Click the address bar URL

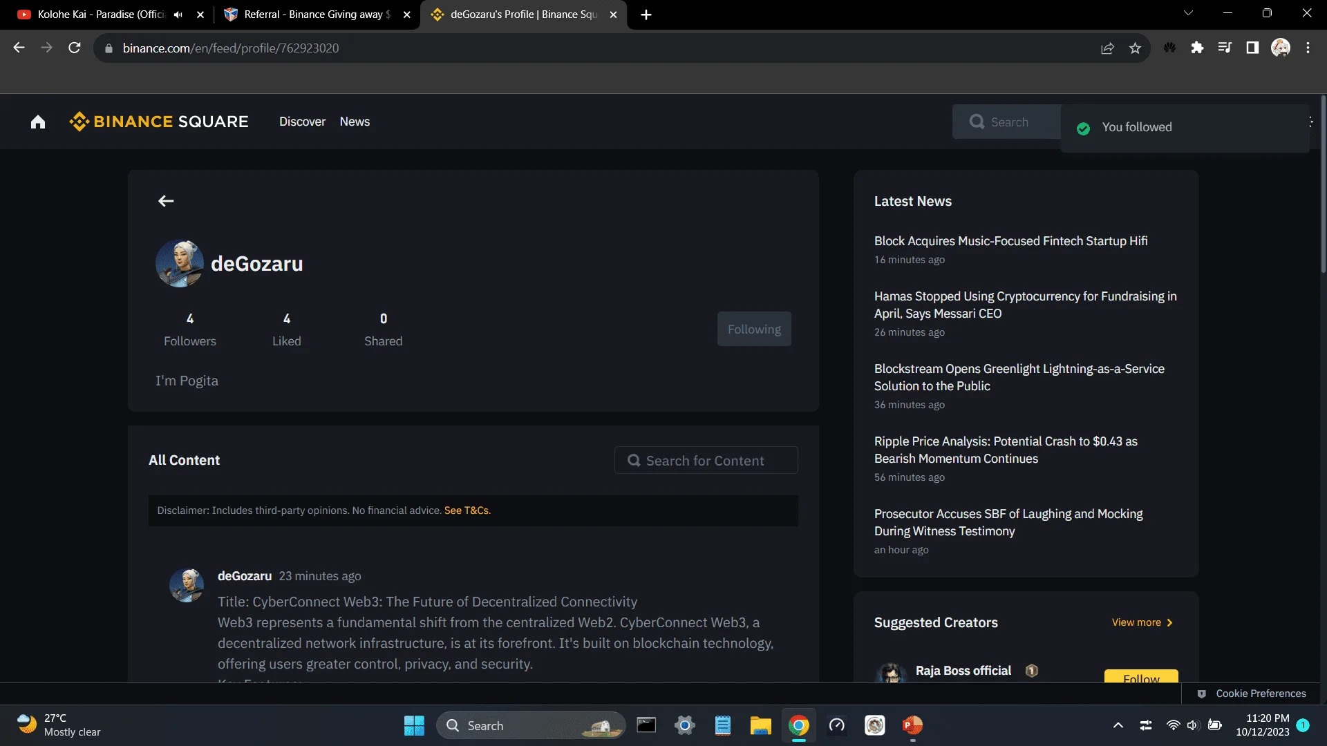click(x=231, y=48)
